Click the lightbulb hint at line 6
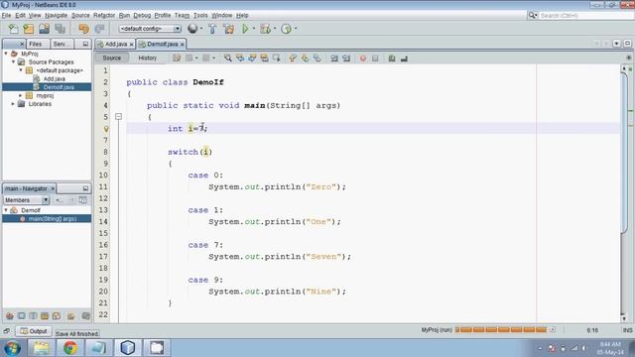 106,129
